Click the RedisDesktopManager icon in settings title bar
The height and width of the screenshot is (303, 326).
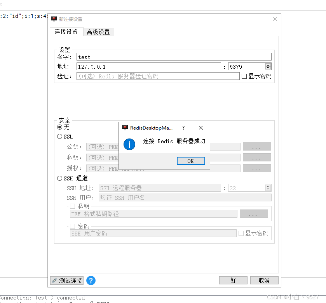click(54, 19)
